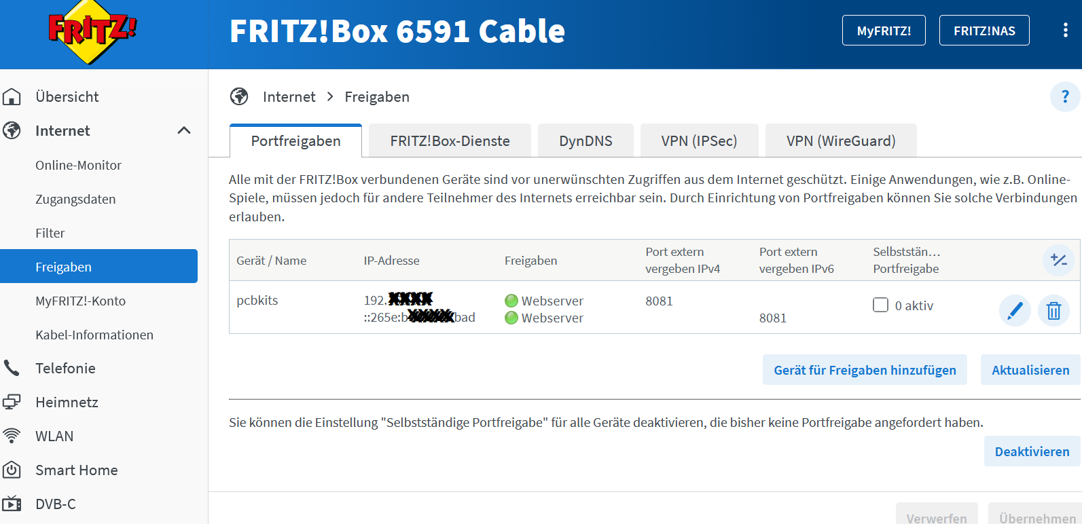
Task: Click the pencil edit icon for pcbkits
Action: pyautogui.click(x=1015, y=311)
